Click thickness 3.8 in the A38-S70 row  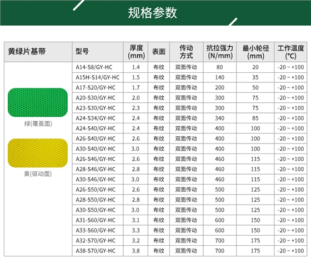click(x=136, y=251)
